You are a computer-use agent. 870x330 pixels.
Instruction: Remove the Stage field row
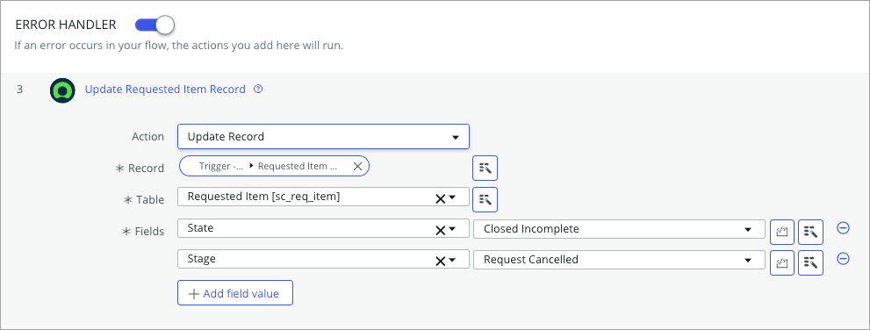point(843,259)
